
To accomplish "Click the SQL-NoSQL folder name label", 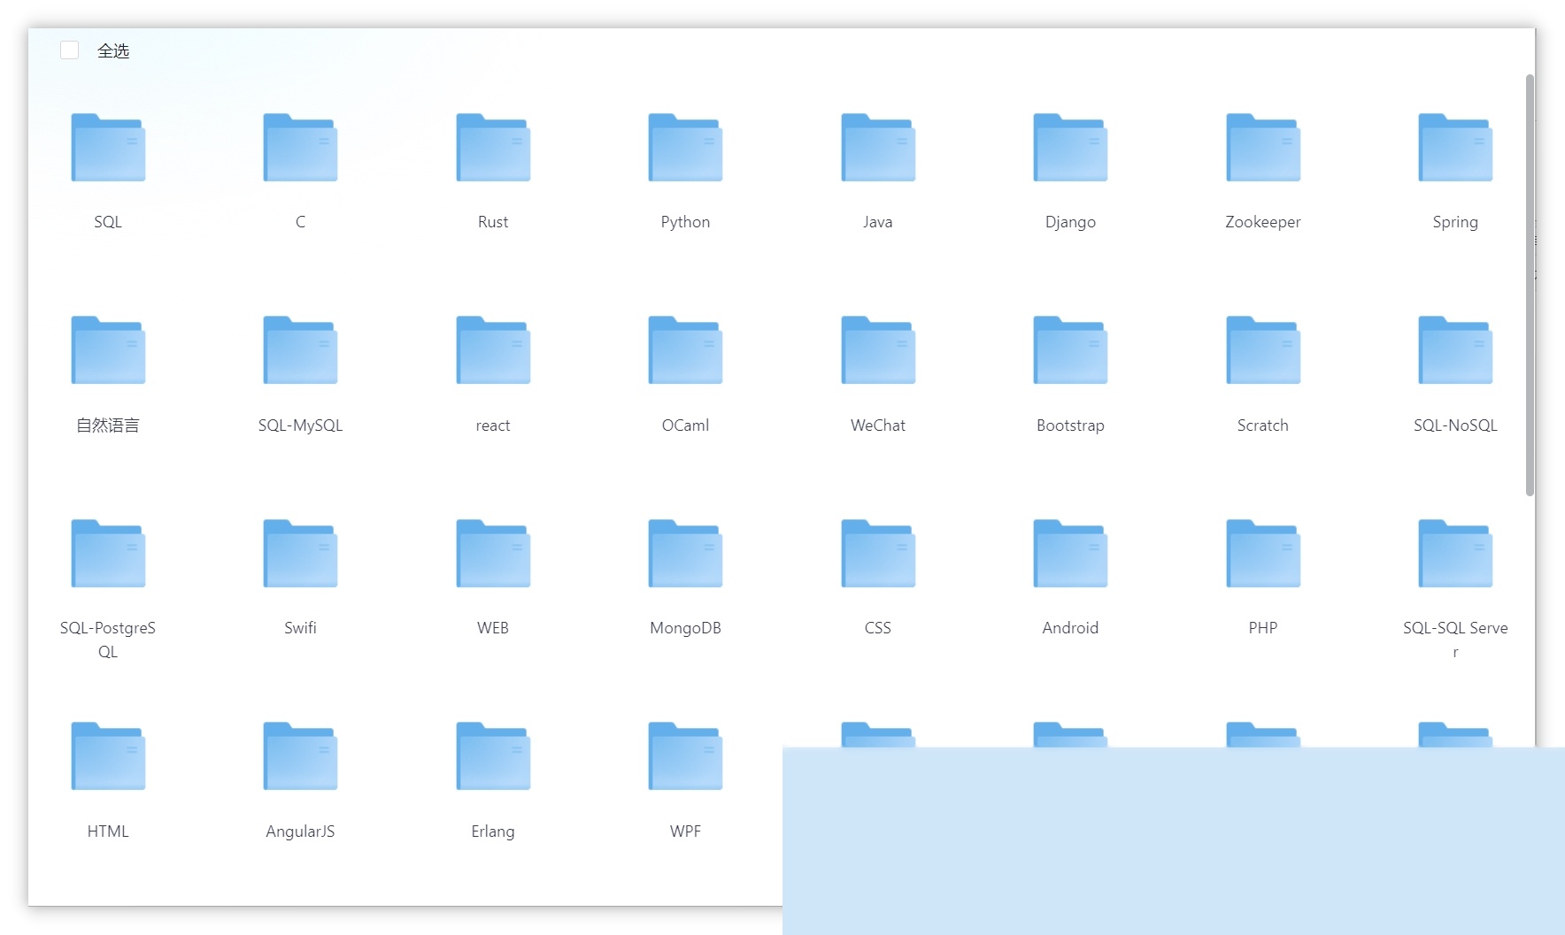I will [1455, 425].
